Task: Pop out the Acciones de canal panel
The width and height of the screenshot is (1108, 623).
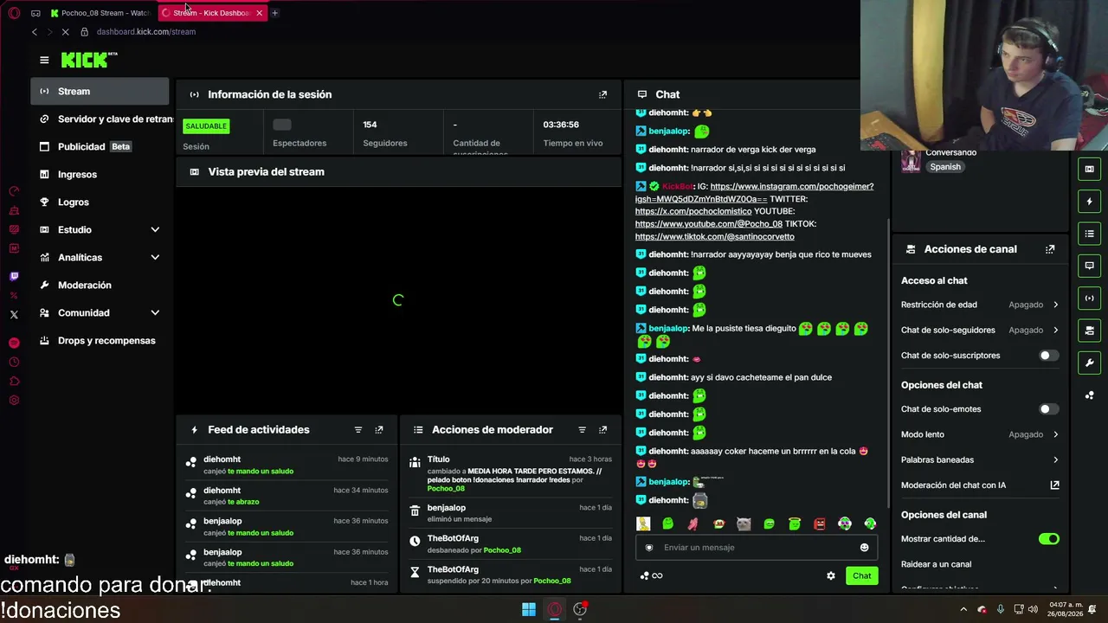Action: pos(1050,249)
